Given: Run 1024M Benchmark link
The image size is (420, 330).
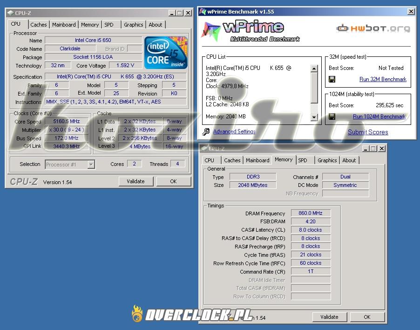Looking at the screenshot, I should click(x=379, y=117).
